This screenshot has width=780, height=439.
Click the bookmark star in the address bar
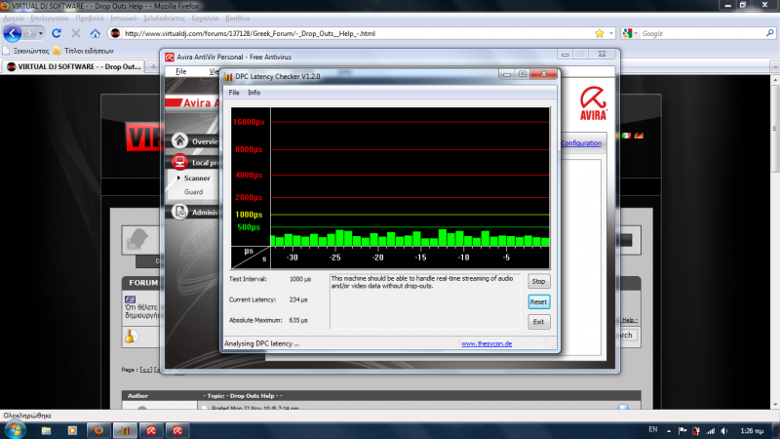pyautogui.click(x=600, y=33)
